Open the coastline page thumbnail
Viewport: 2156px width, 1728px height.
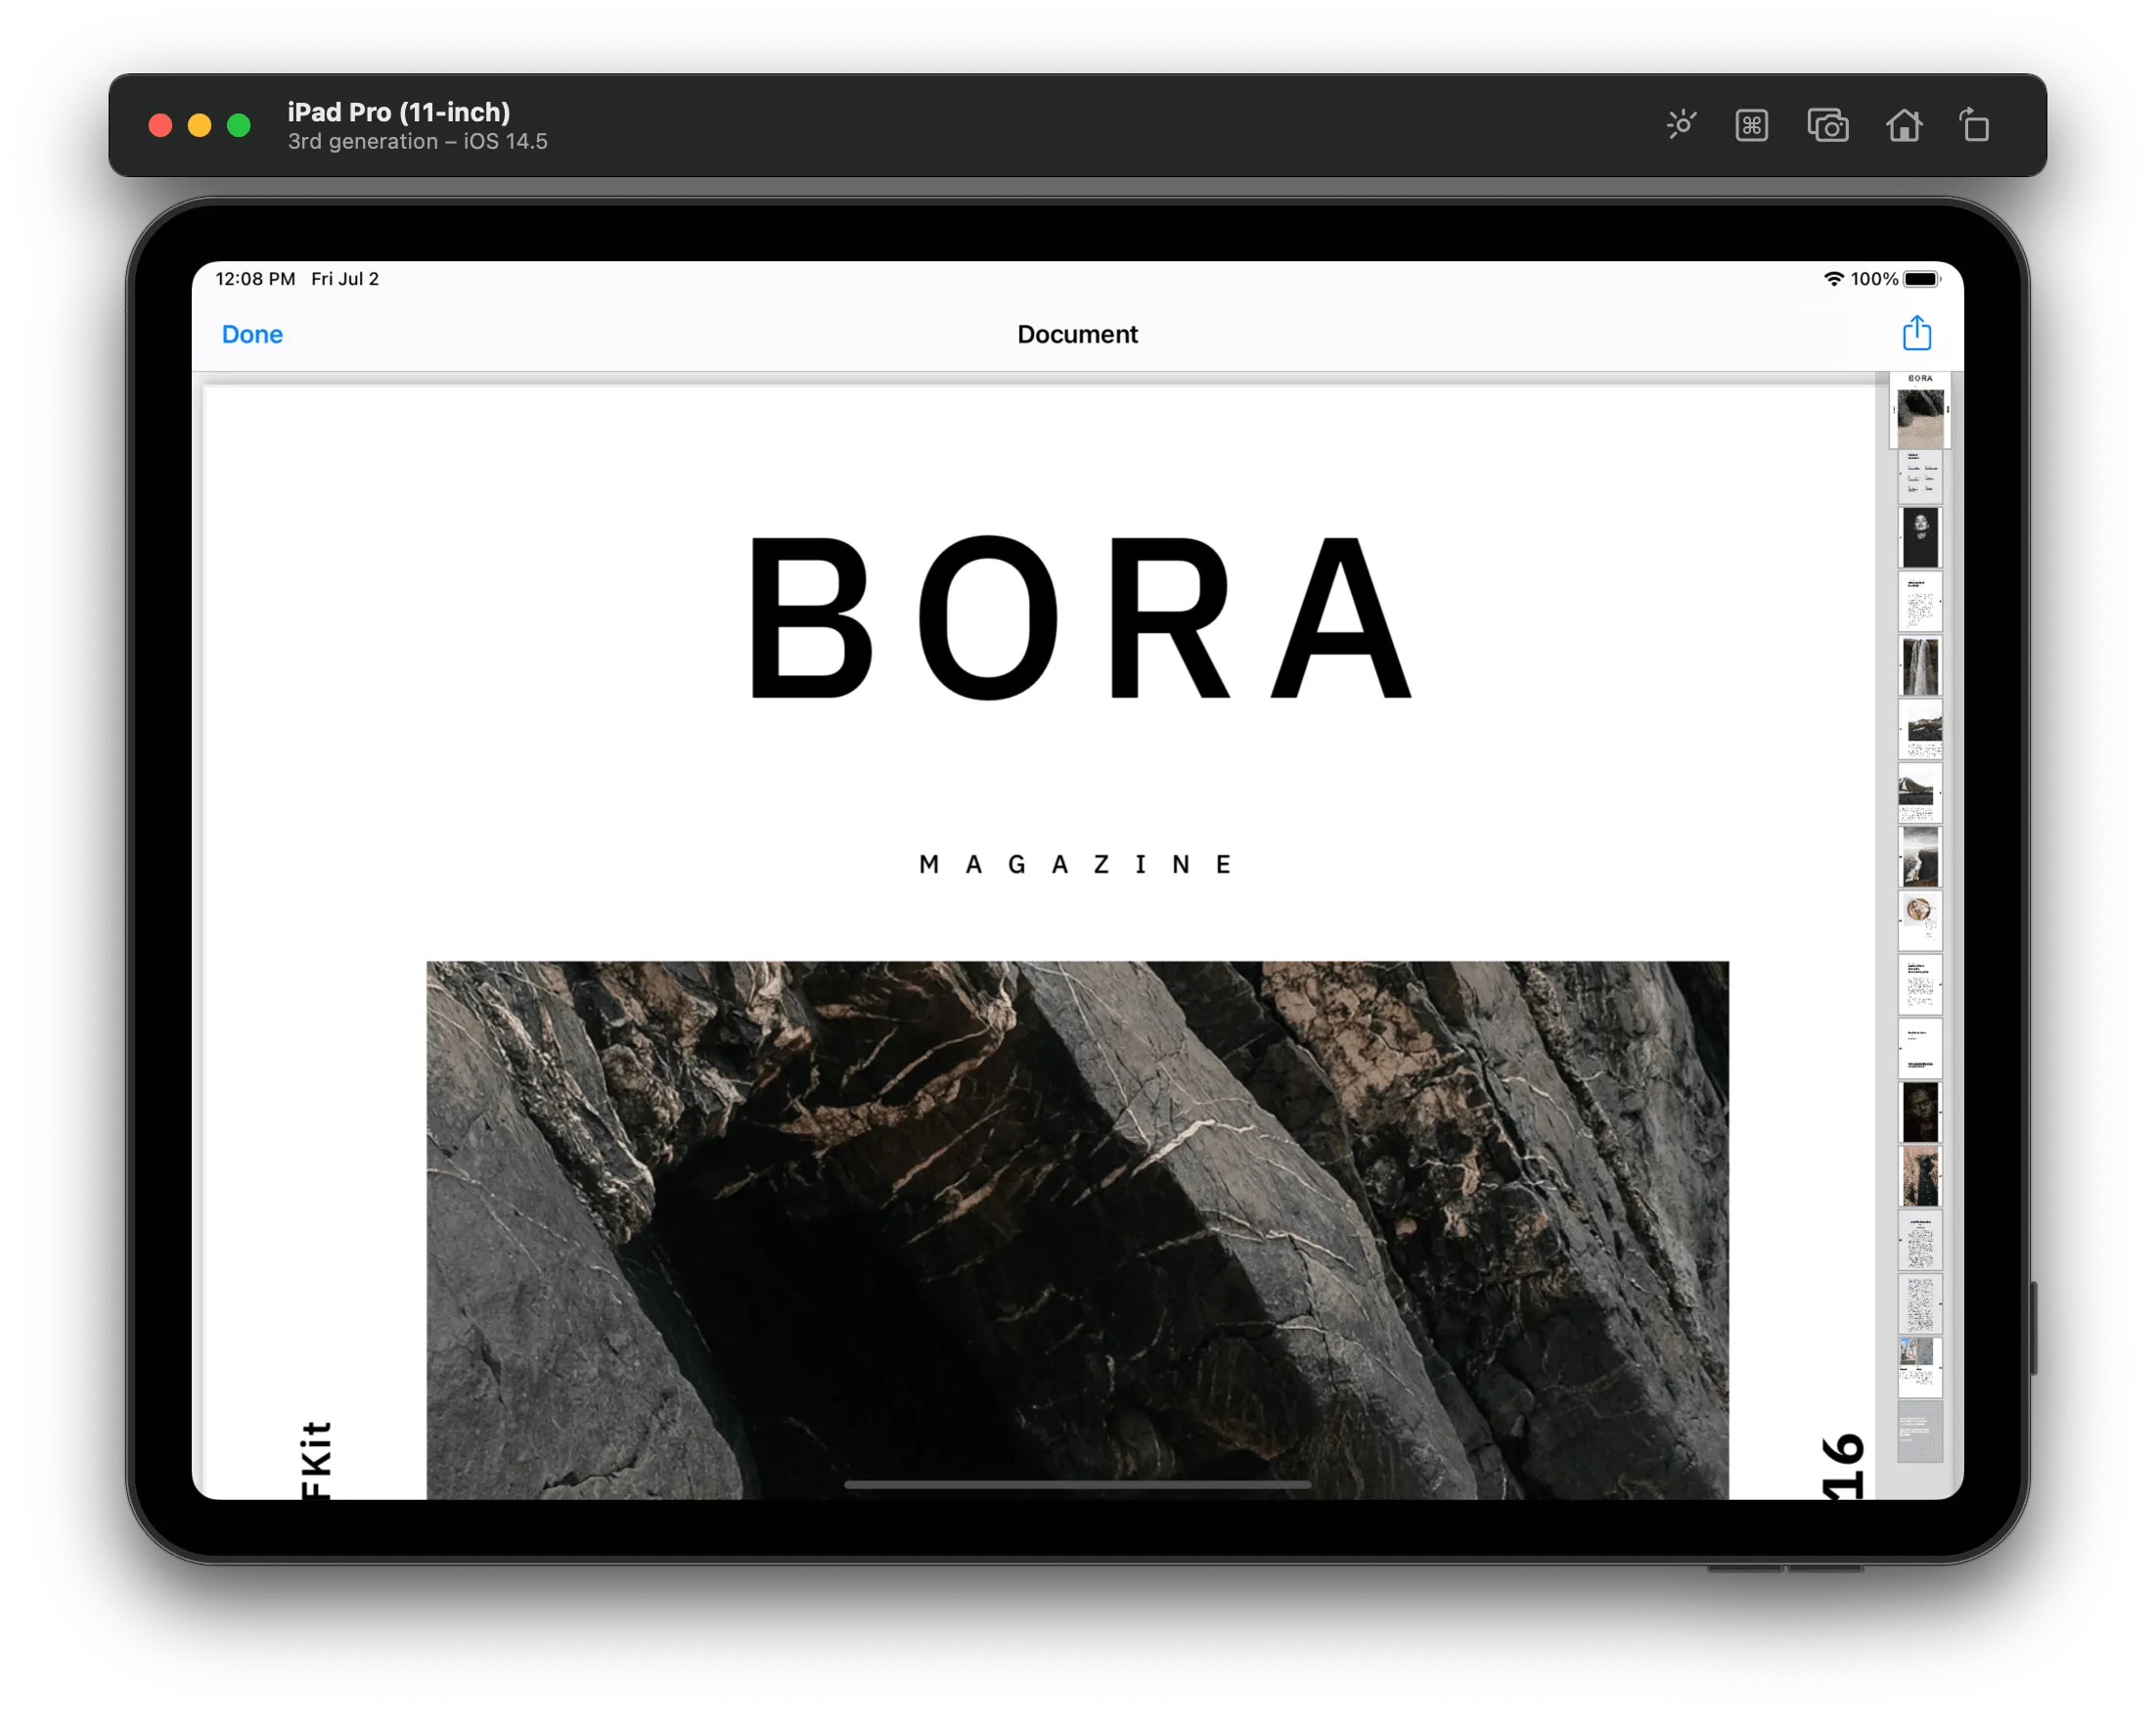[x=1919, y=855]
